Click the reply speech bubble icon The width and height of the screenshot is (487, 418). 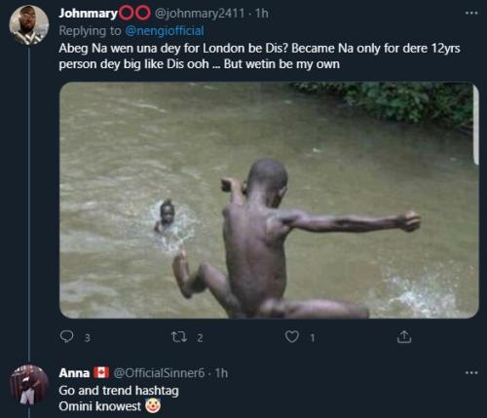[x=66, y=337]
